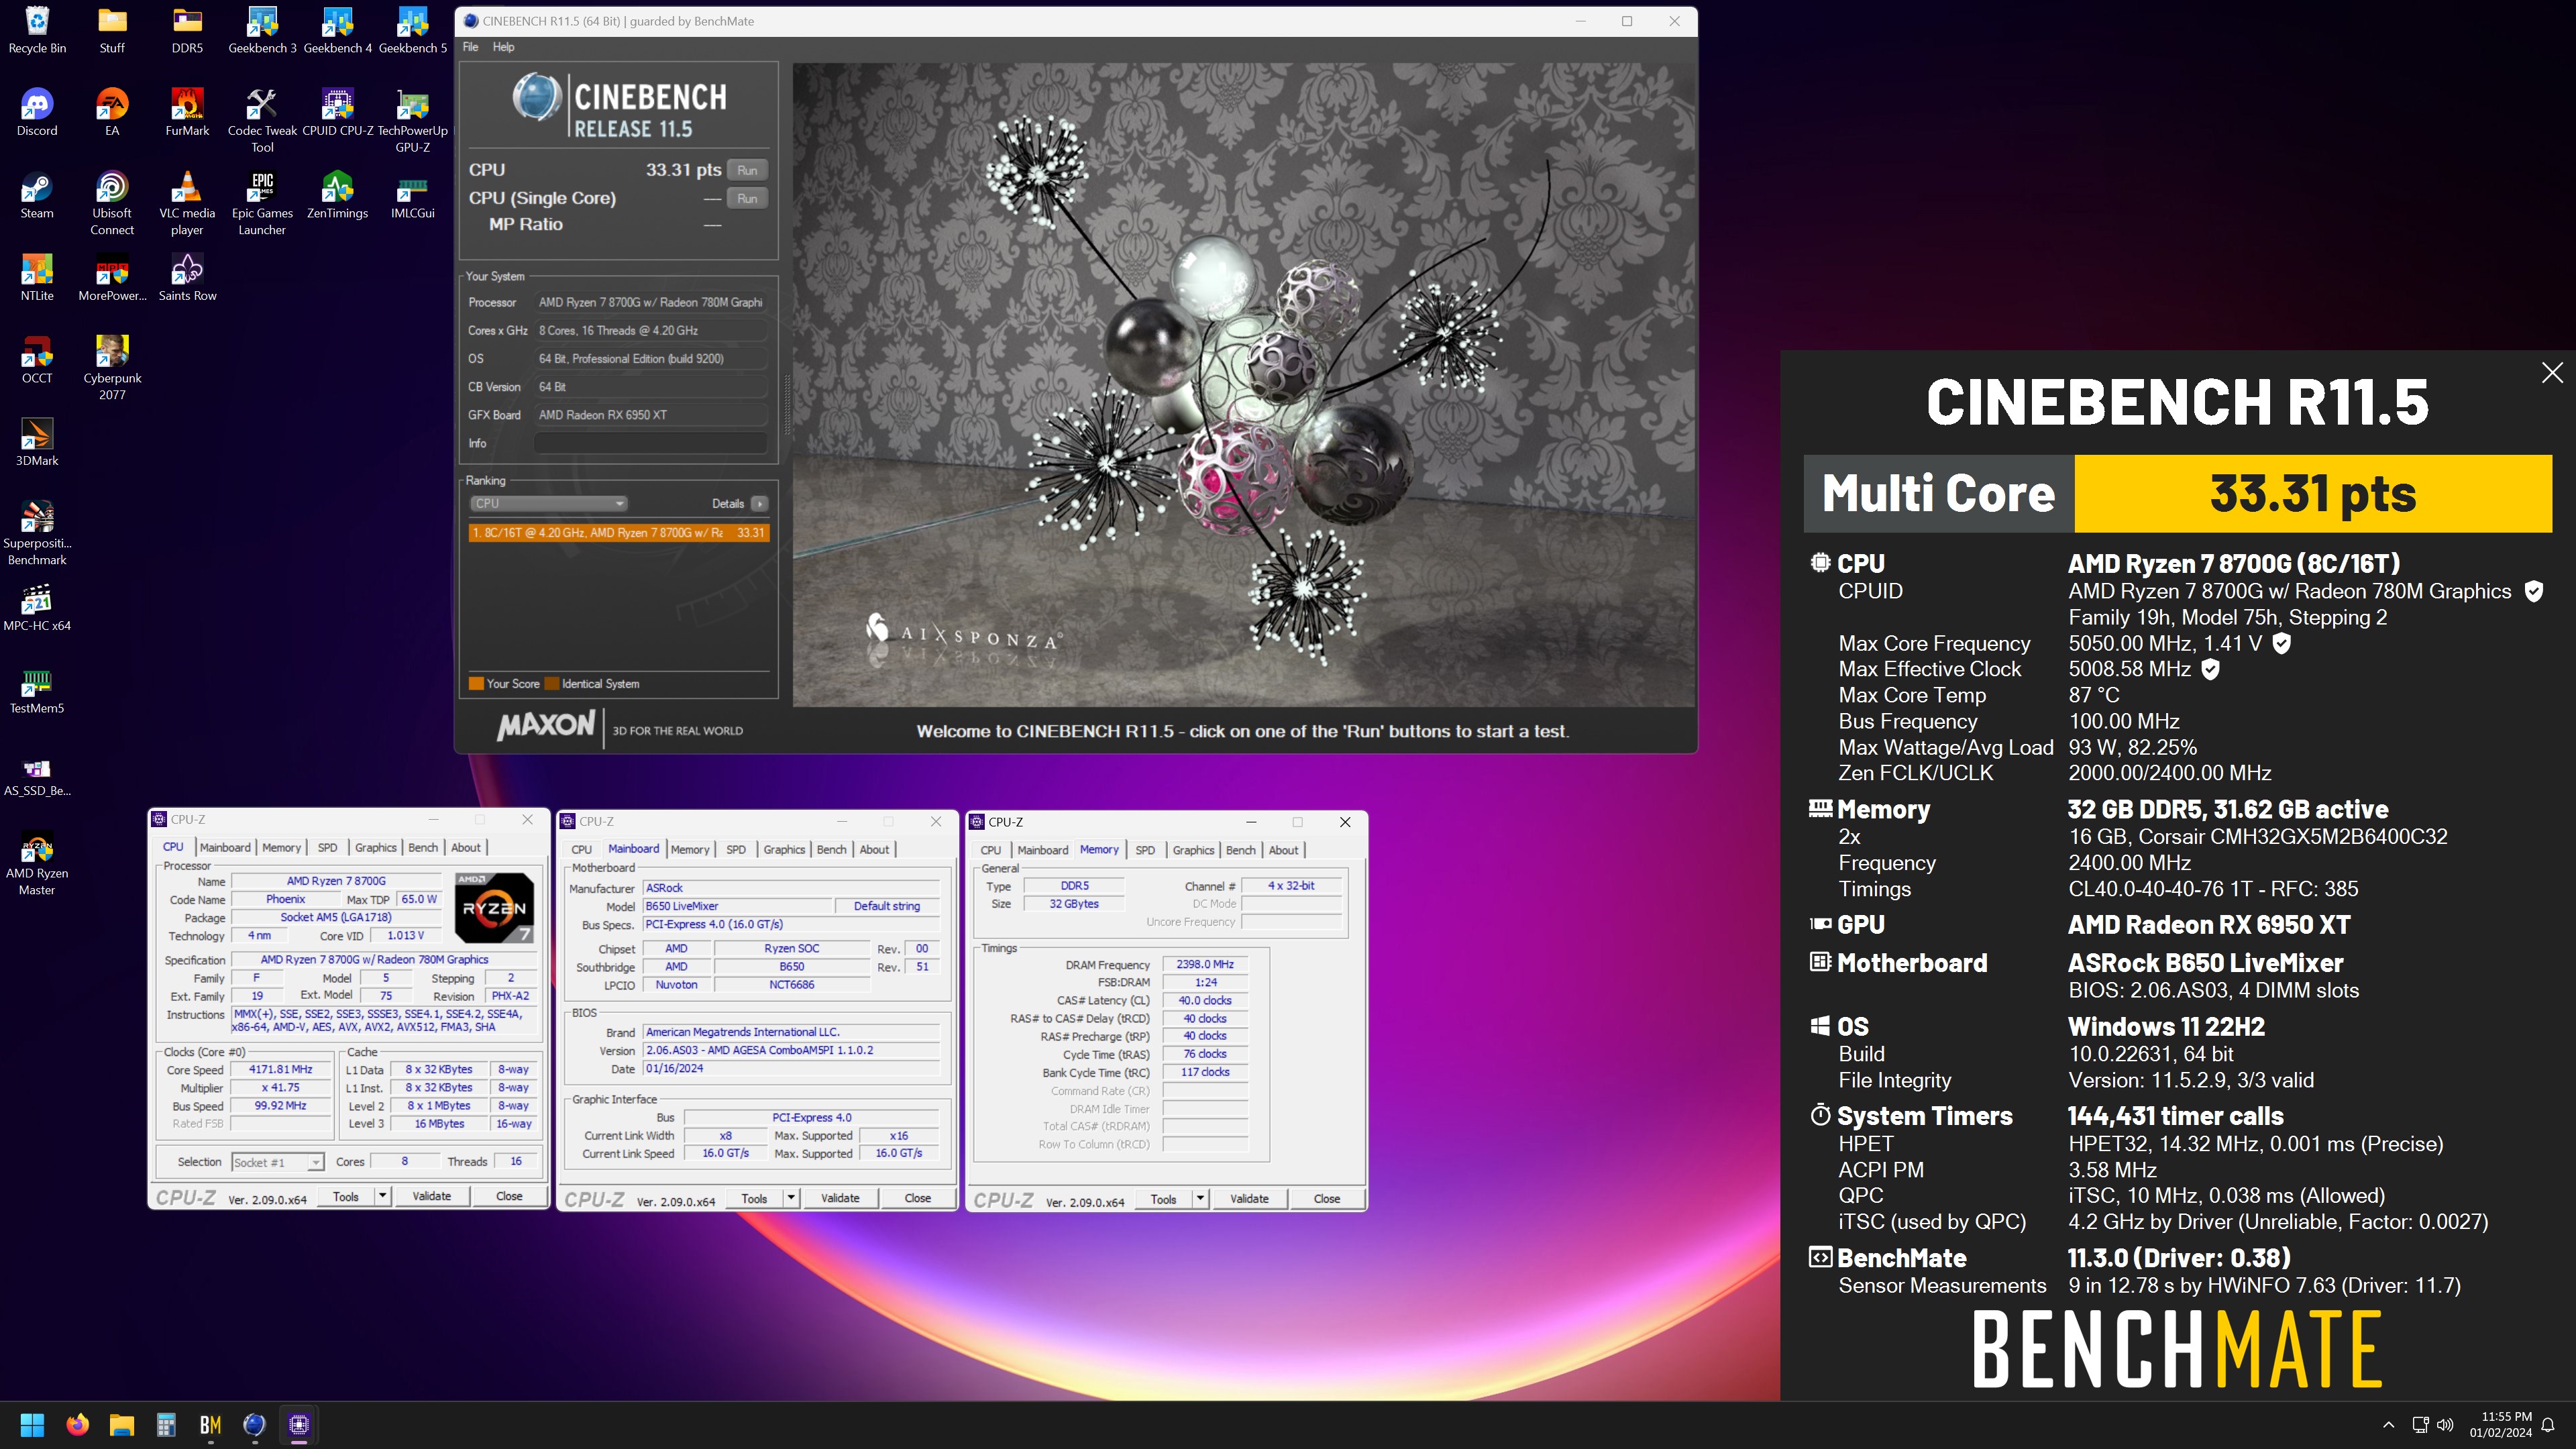2576x1449 pixels.
Task: Open BenchMate taskbar icon
Action: coord(210,1424)
